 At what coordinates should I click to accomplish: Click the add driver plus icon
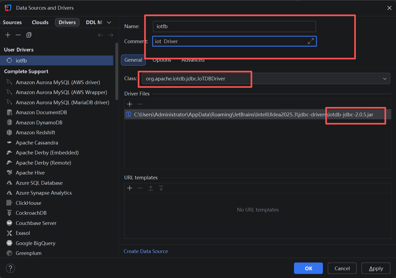click(x=8, y=35)
